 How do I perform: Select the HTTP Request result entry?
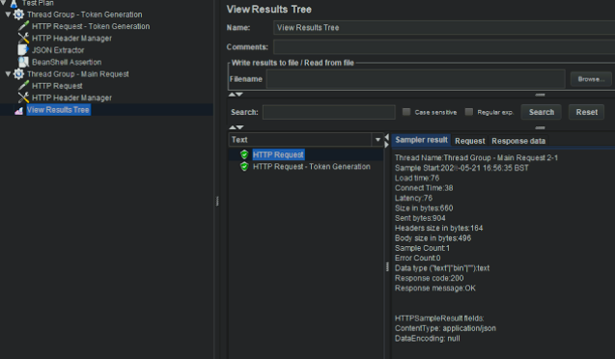coord(278,154)
